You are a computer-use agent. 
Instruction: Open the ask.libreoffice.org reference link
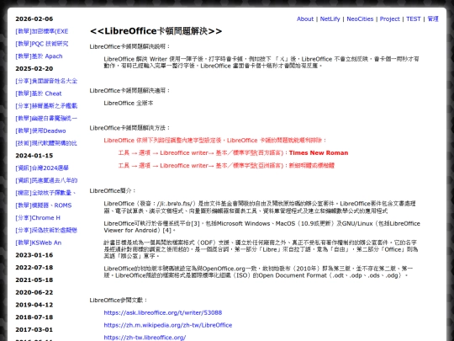click(163, 312)
